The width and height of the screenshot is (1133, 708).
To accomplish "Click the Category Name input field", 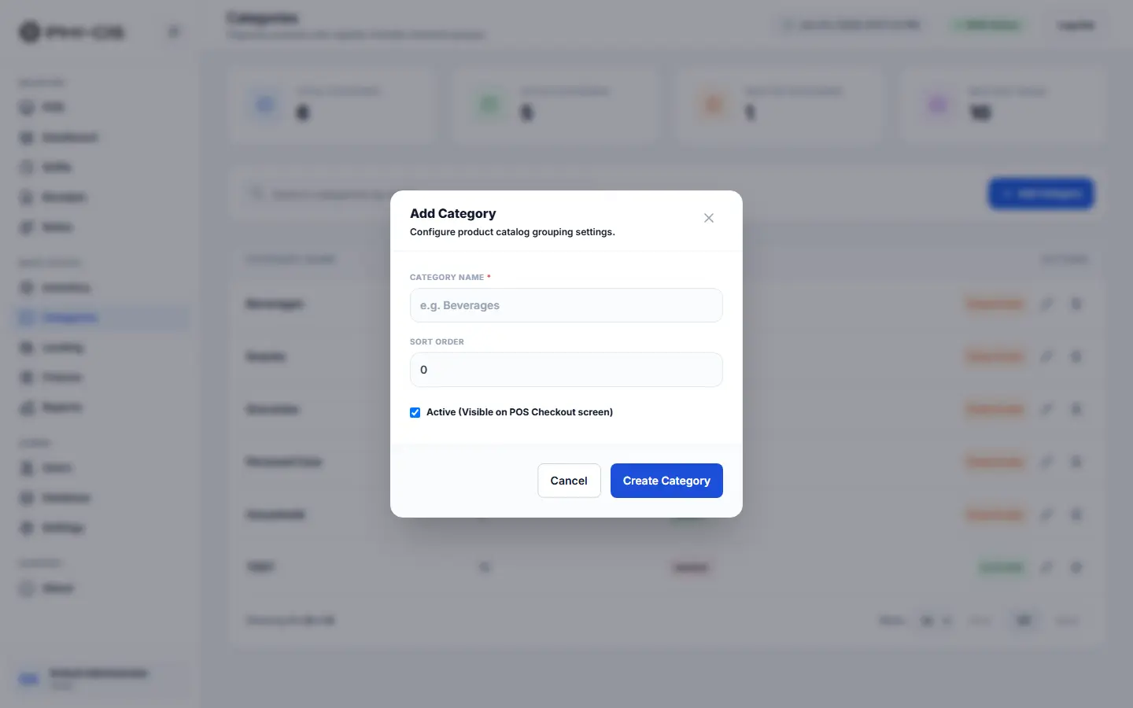I will click(566, 305).
